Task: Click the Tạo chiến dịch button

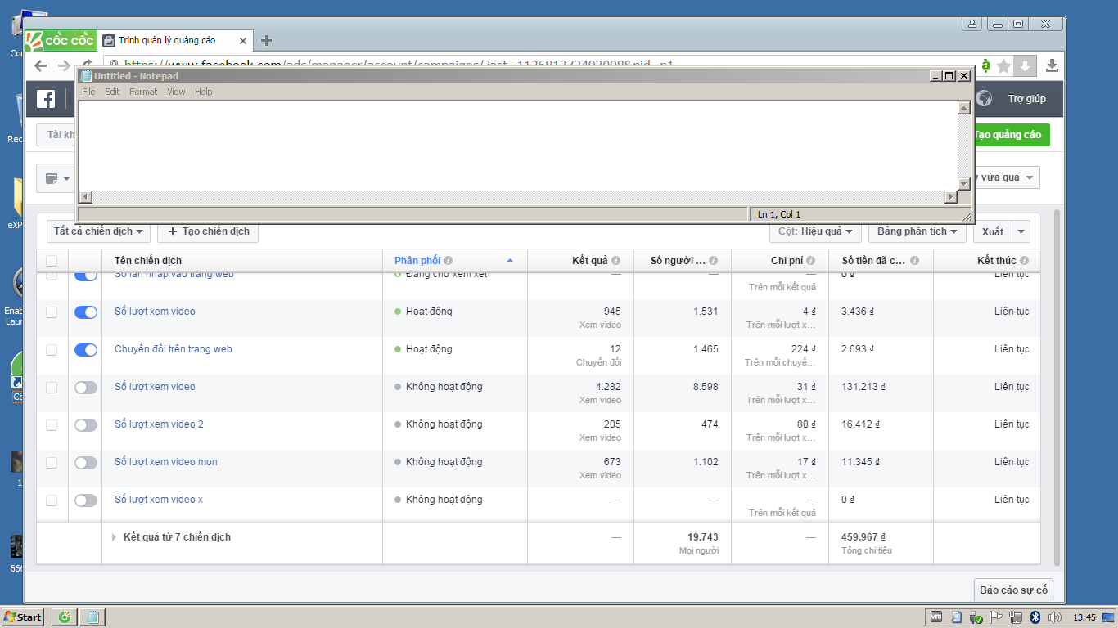Action: [x=208, y=231]
